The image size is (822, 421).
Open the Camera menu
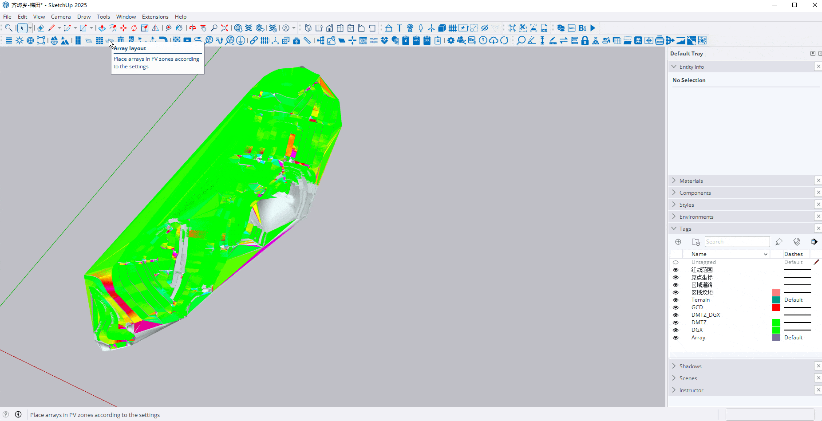pyautogui.click(x=61, y=17)
